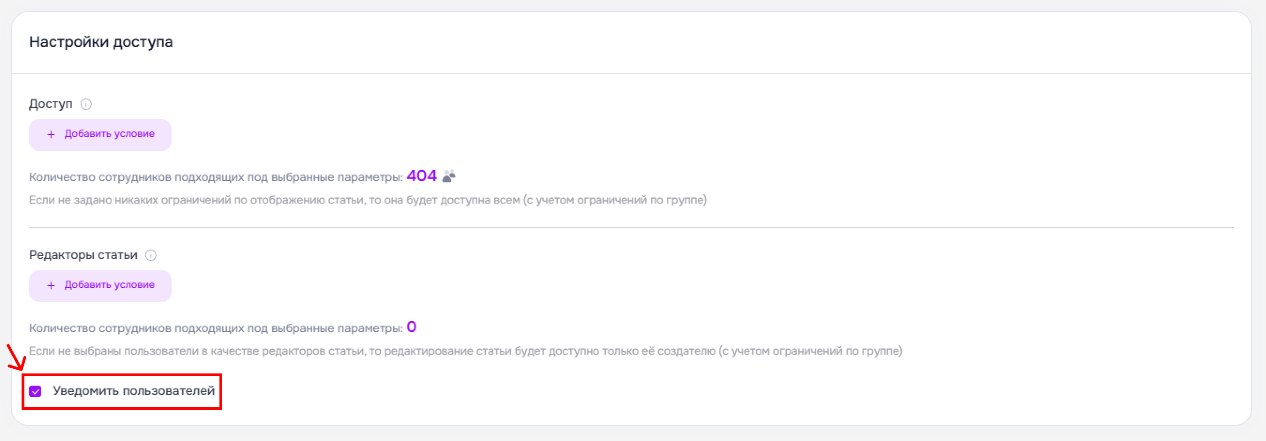Click the plus icon under Редакторы статьи
This screenshot has width=1266, height=441.
tap(51, 286)
